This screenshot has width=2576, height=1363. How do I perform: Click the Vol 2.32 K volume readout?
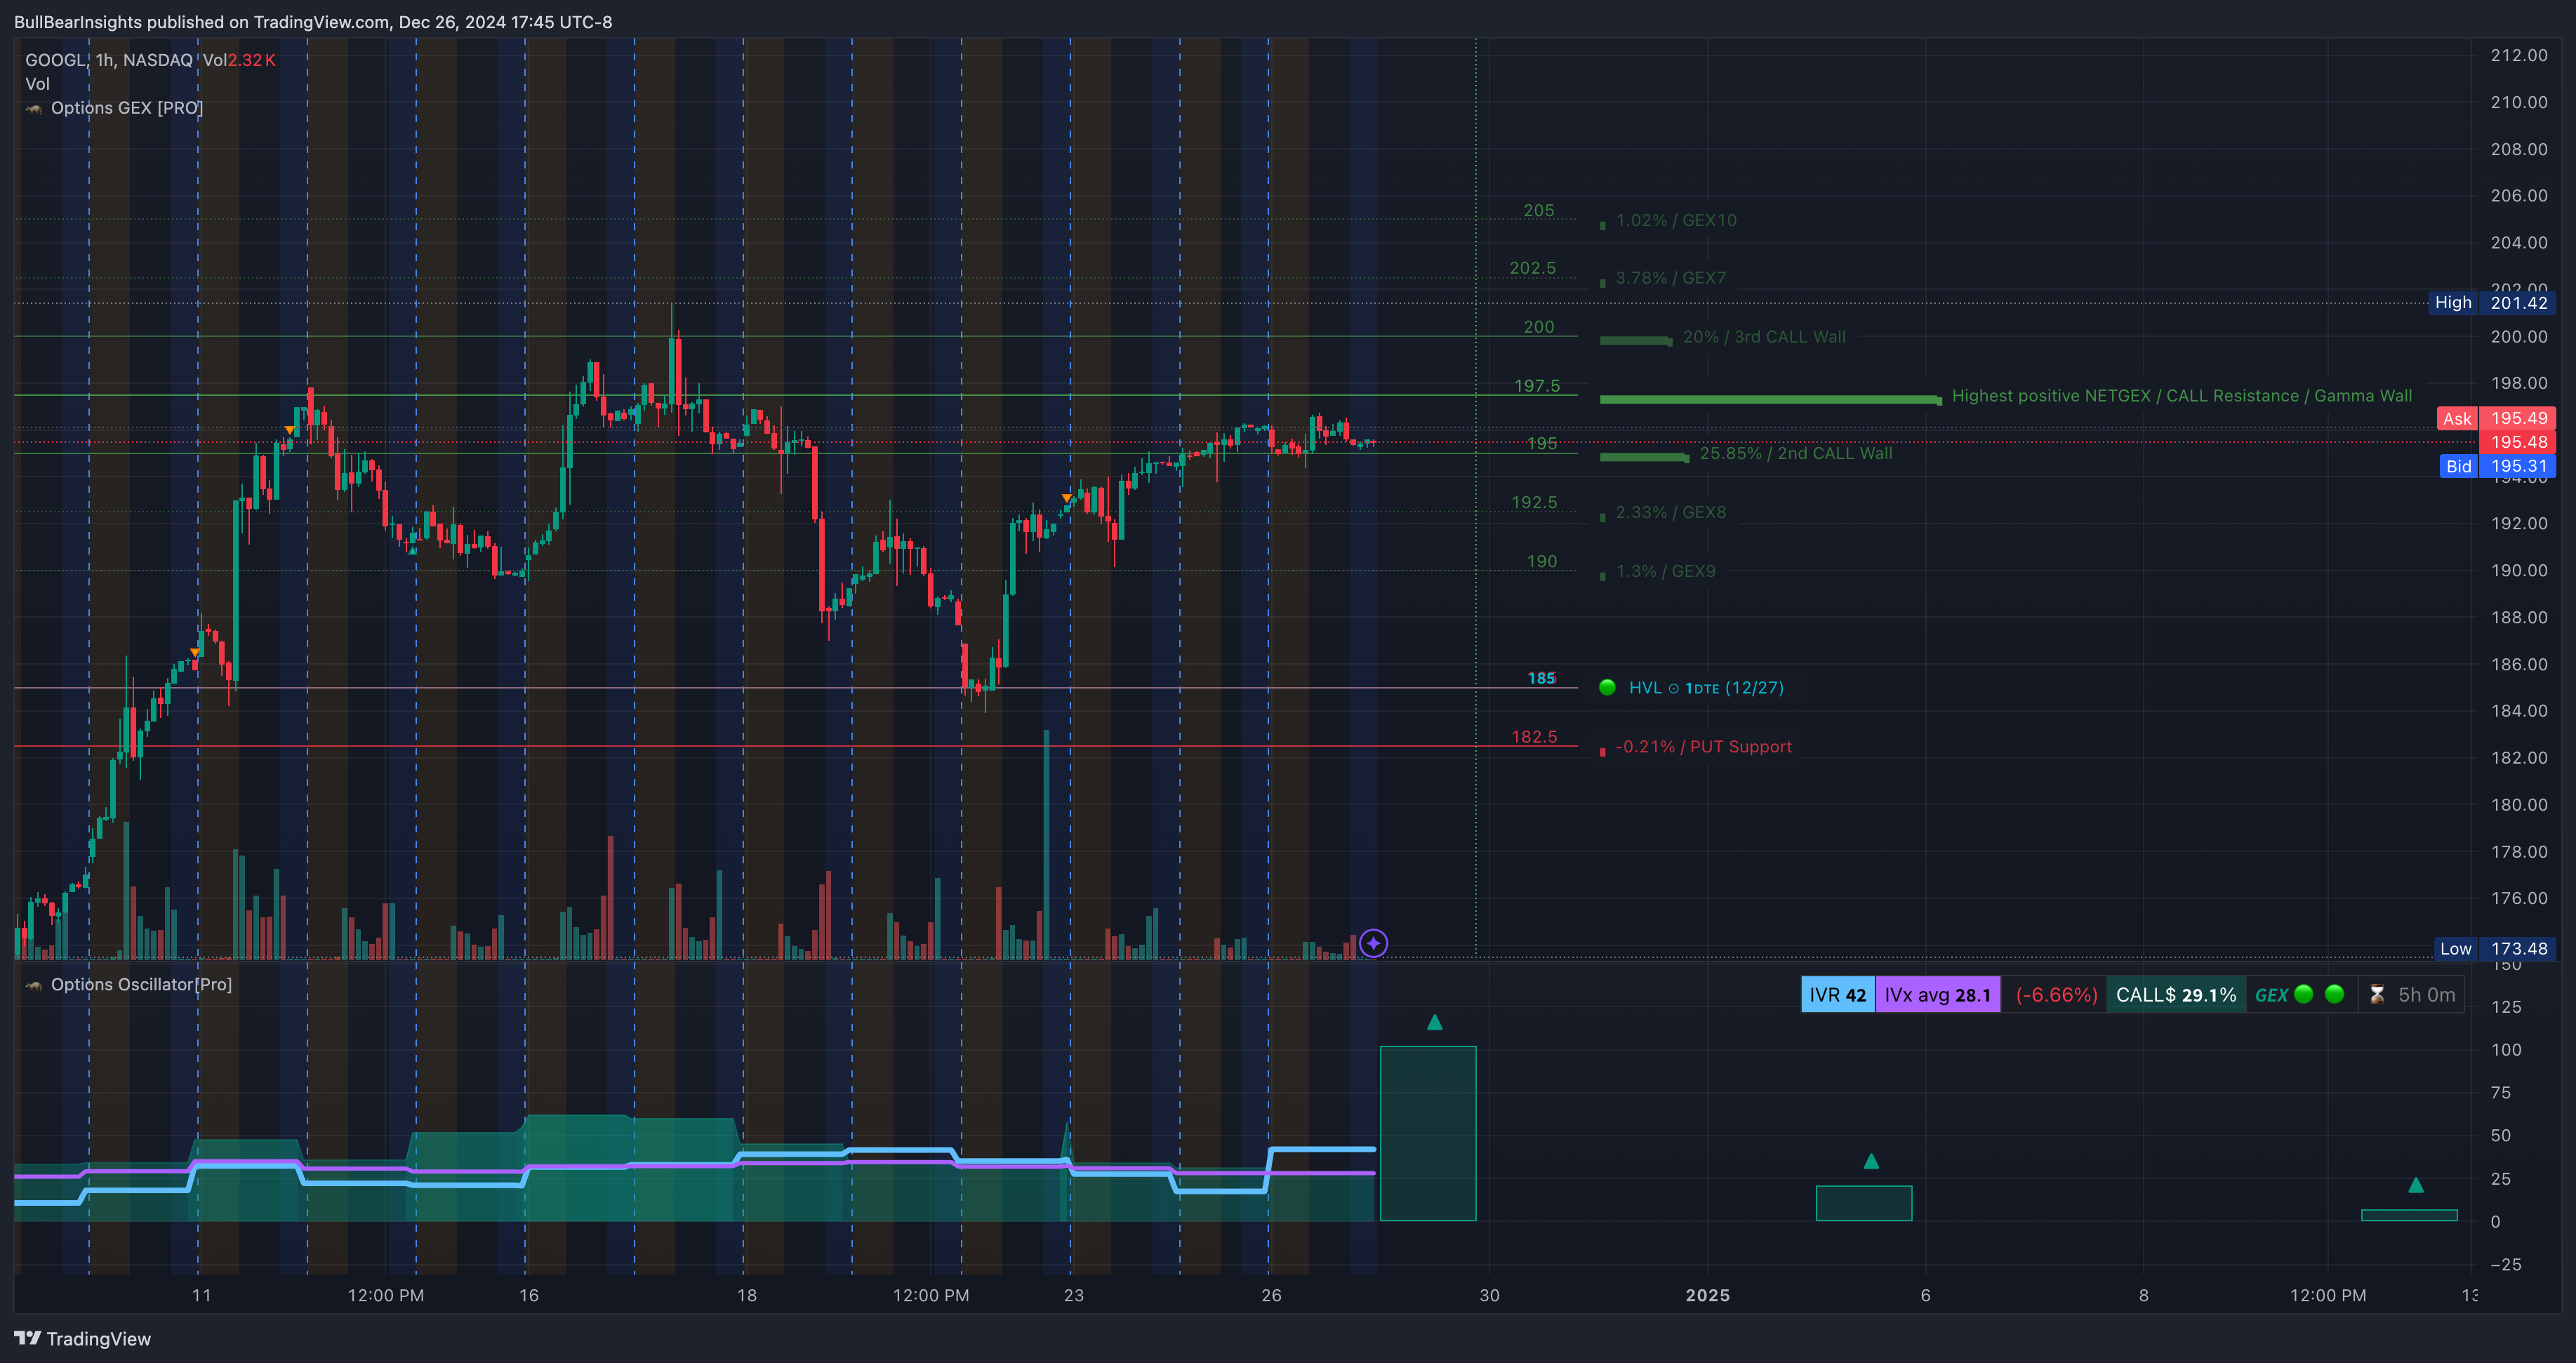239,60
